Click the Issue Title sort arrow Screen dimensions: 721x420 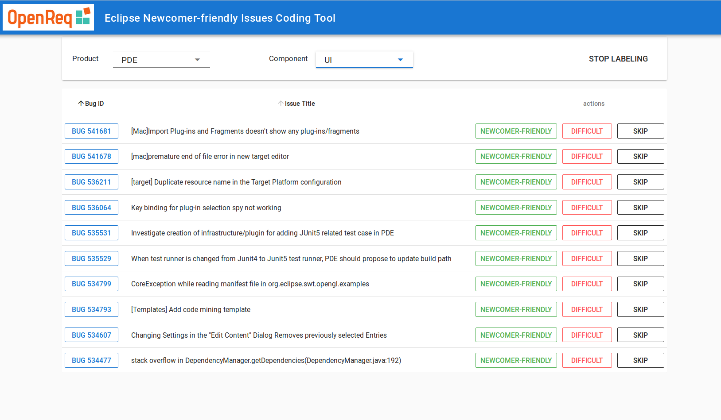tap(281, 104)
